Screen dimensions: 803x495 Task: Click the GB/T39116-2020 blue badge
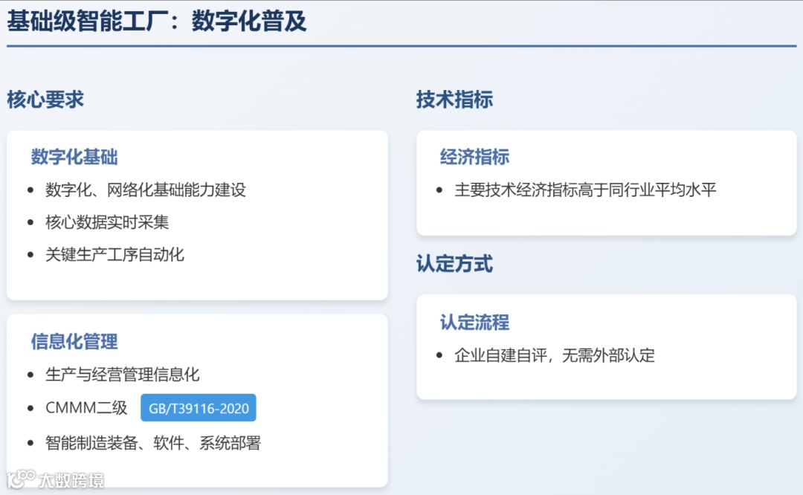coord(199,408)
